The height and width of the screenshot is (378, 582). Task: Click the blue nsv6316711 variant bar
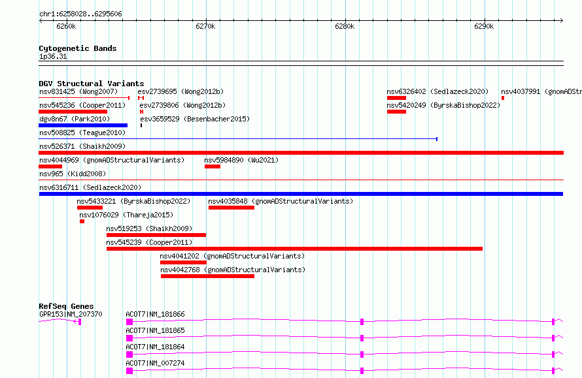pyautogui.click(x=301, y=194)
